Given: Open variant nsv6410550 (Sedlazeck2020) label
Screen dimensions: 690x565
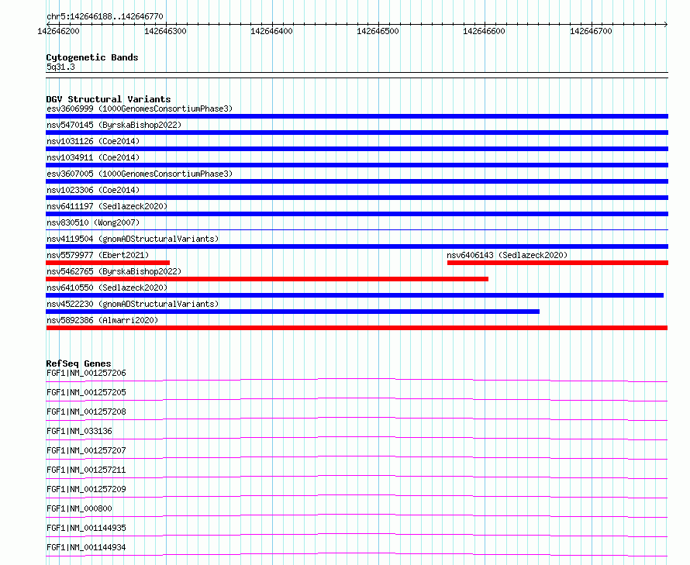Looking at the screenshot, I should click(107, 288).
